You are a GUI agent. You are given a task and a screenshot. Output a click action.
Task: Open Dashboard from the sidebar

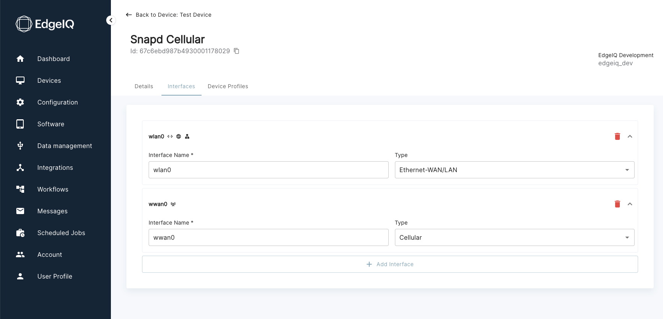(54, 59)
